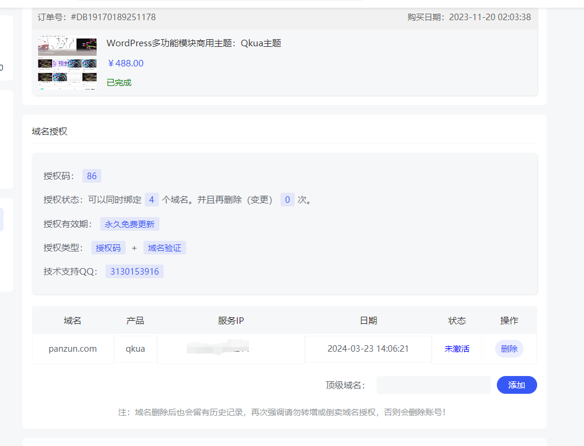Click the 域名 column header

(72, 320)
